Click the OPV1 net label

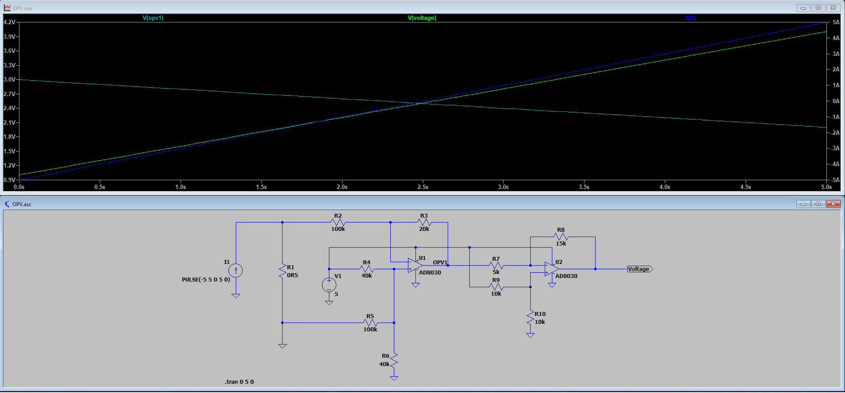440,262
